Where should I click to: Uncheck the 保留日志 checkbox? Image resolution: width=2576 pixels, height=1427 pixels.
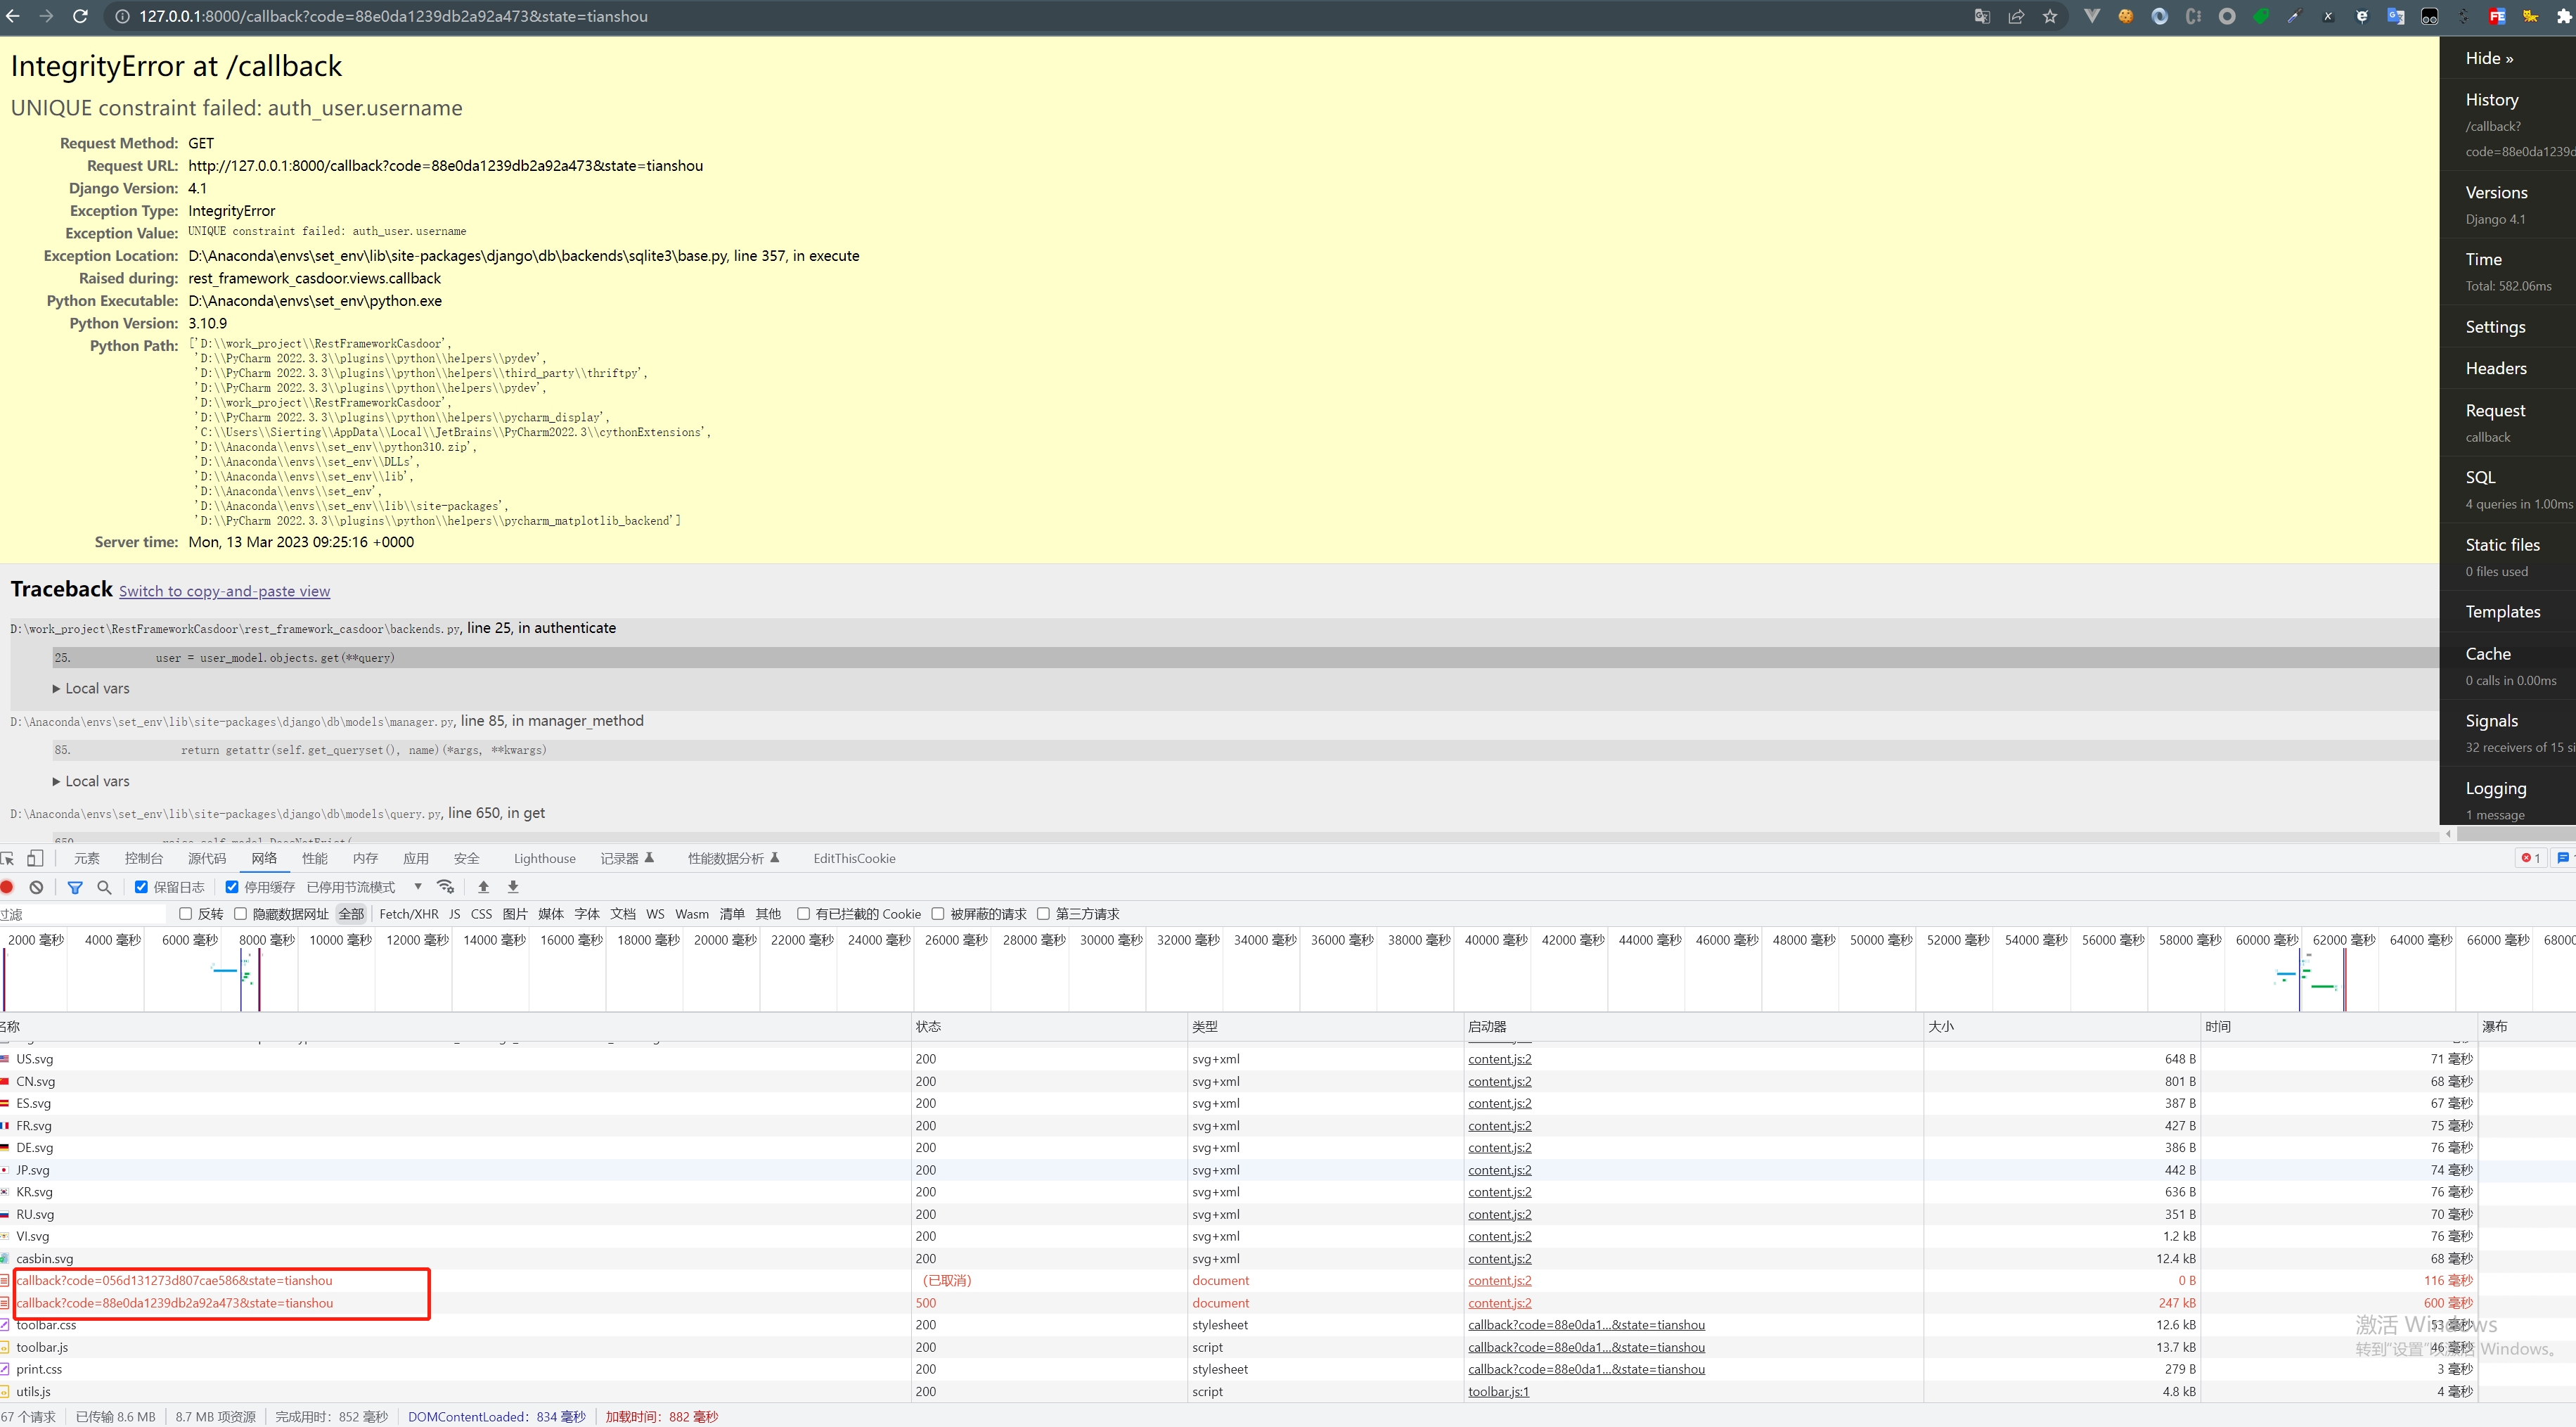click(x=142, y=887)
